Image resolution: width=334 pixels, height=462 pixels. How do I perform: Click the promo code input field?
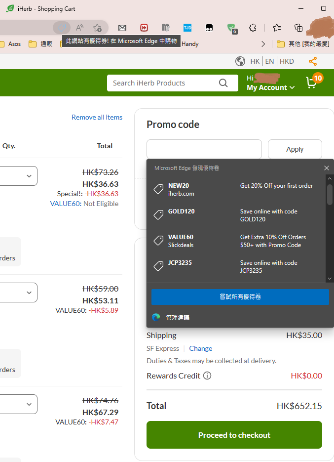tap(204, 149)
